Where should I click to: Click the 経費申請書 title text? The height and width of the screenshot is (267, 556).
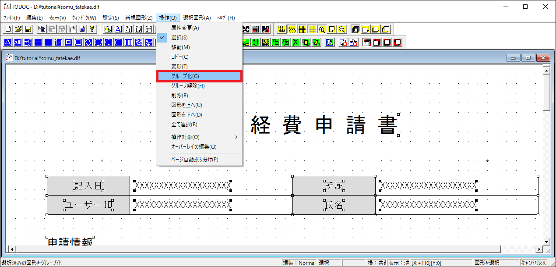point(324,125)
